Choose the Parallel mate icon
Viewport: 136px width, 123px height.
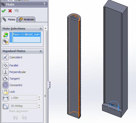click(x=6, y=65)
